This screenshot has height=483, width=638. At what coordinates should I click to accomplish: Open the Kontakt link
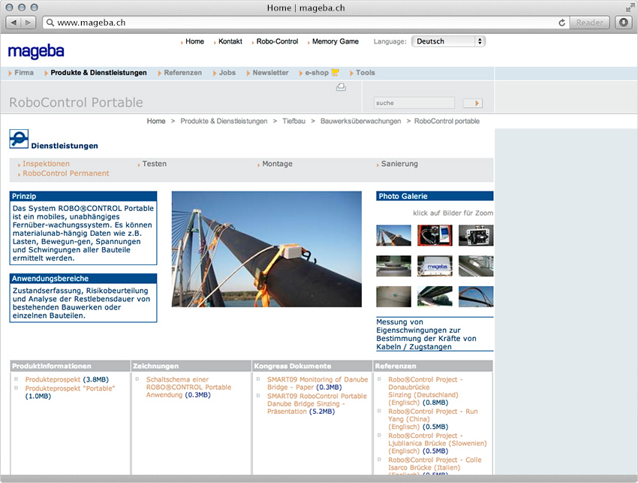230,41
